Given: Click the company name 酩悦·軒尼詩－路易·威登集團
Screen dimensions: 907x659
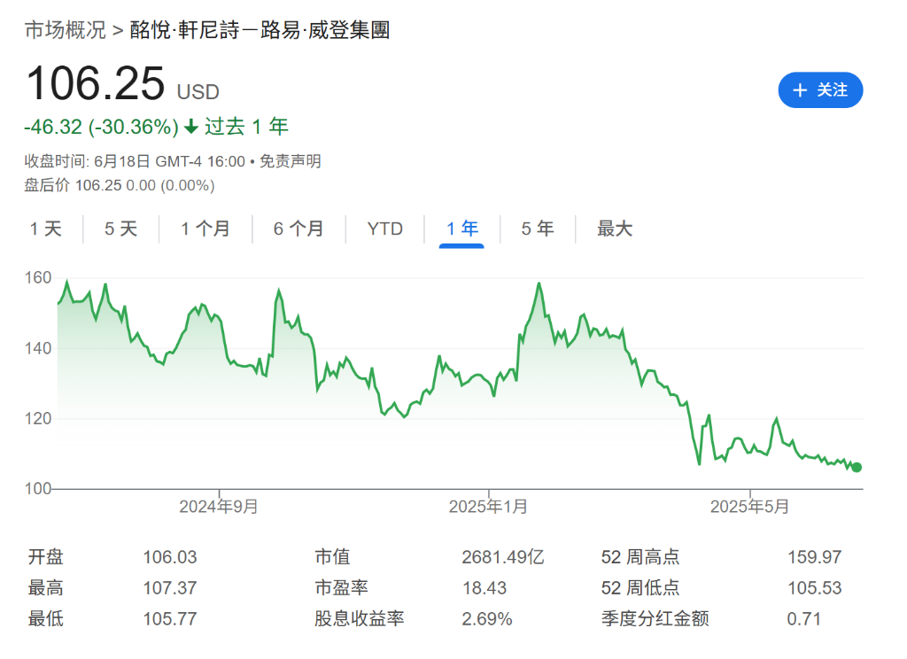Looking at the screenshot, I should click(260, 30).
